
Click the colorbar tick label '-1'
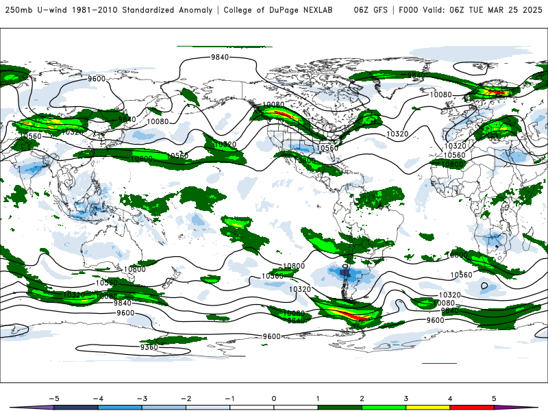click(x=229, y=399)
